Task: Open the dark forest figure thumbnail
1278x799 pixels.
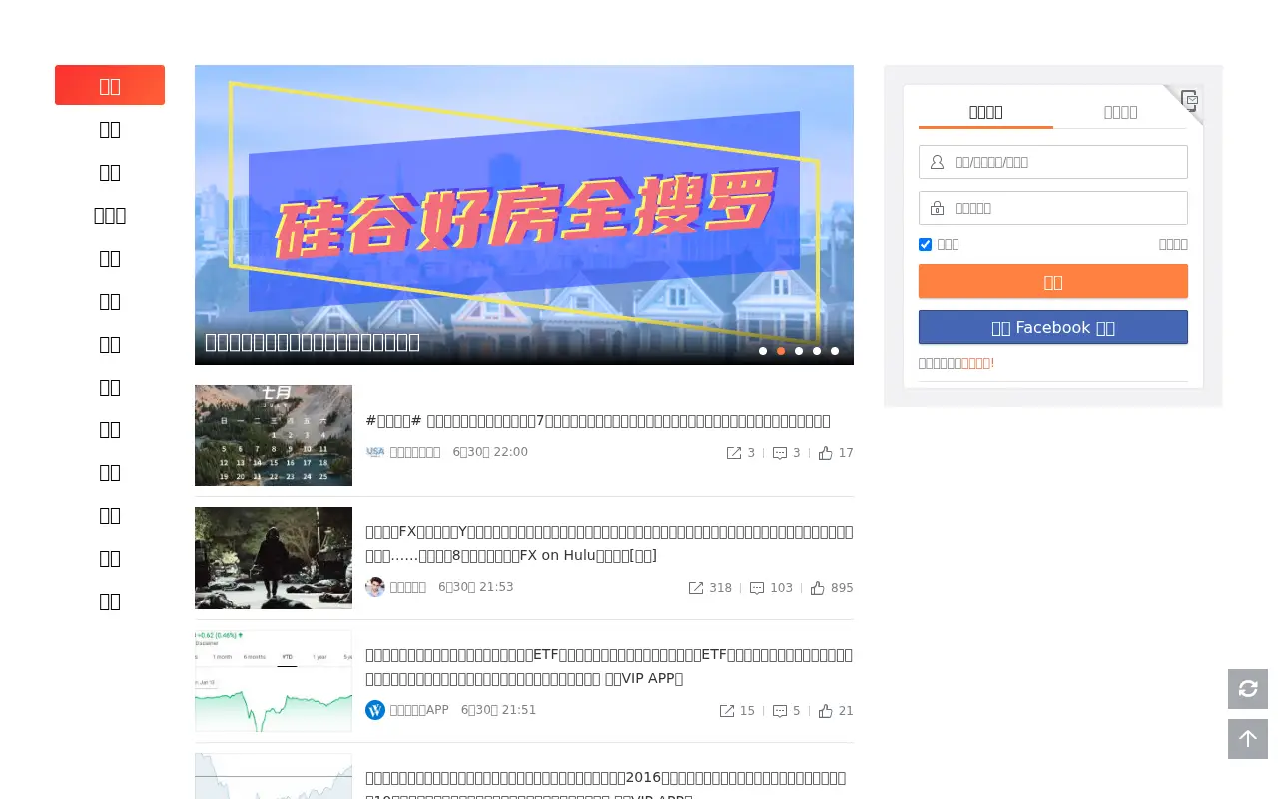Action: click(274, 558)
